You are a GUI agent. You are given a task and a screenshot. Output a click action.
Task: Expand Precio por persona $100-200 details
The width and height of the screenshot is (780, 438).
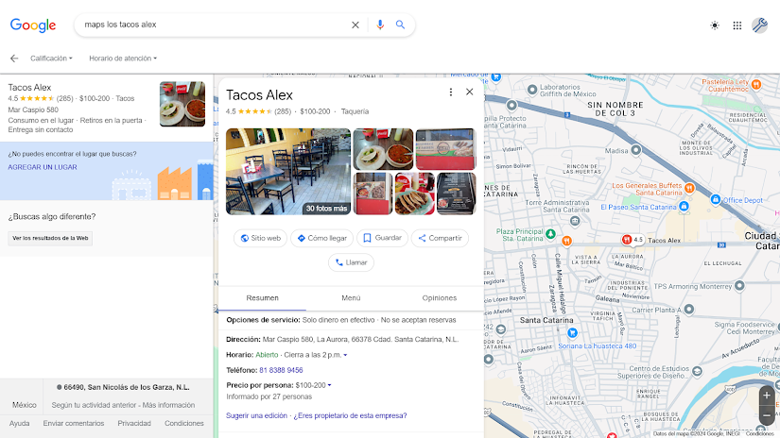pyautogui.click(x=329, y=385)
